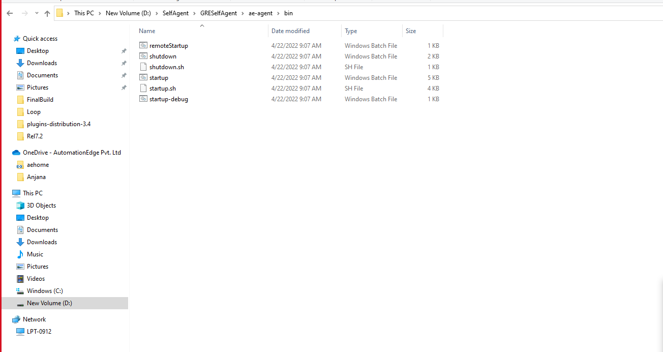Expand the chevron after ae-agent in breadcrumb

point(277,13)
